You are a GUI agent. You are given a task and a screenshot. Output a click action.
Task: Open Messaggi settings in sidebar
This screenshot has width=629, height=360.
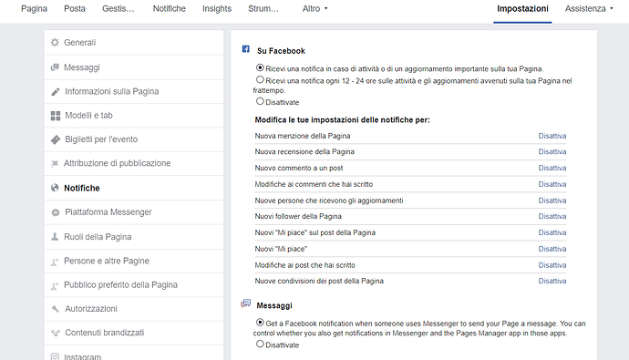[134, 67]
